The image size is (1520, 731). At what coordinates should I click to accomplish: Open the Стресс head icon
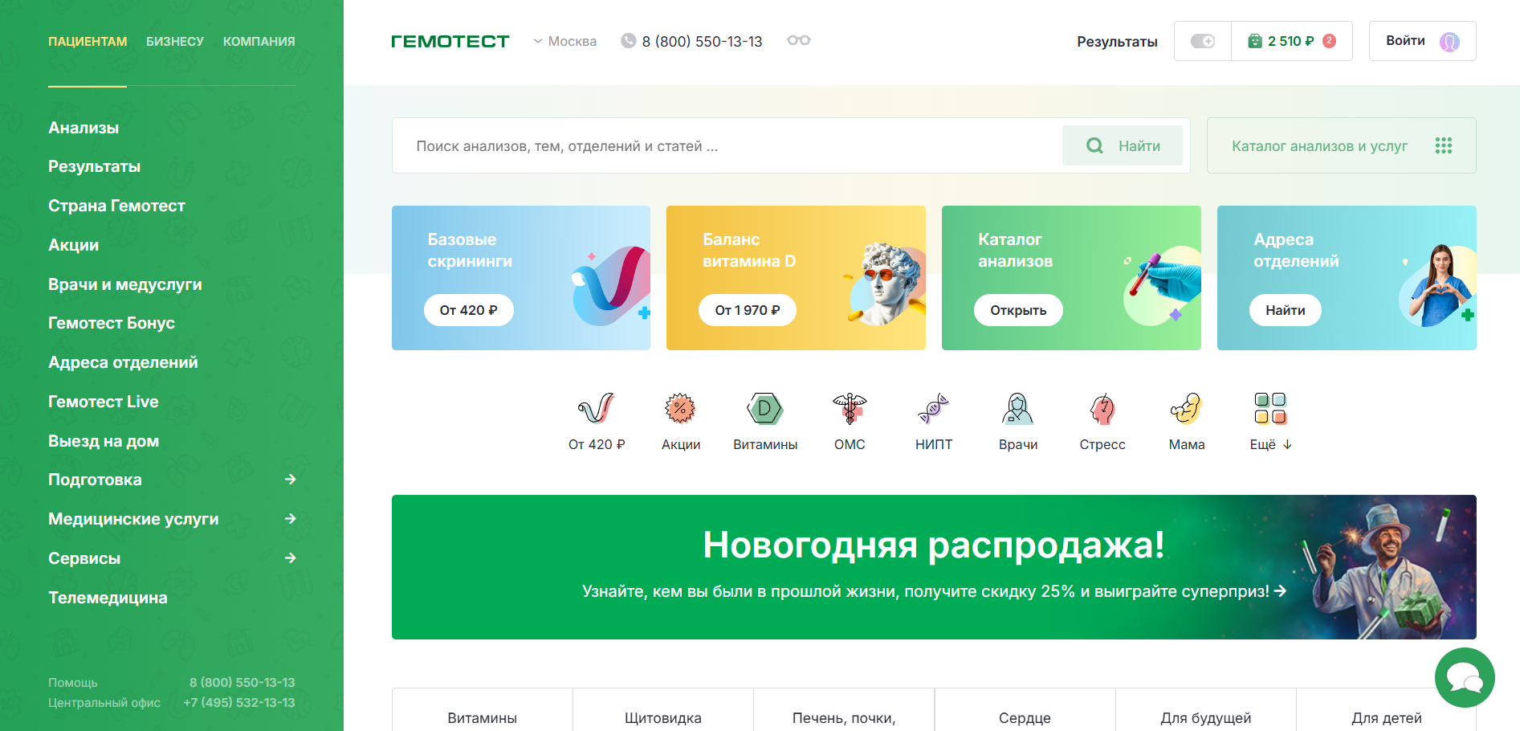tap(1102, 408)
